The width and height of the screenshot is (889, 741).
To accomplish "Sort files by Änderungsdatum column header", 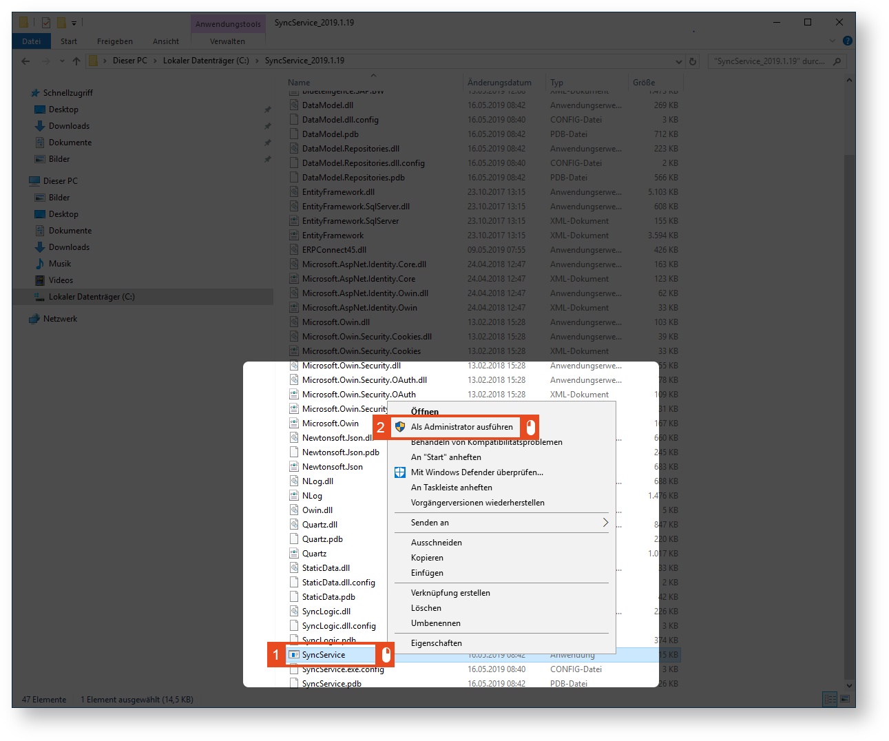I will pyautogui.click(x=499, y=83).
